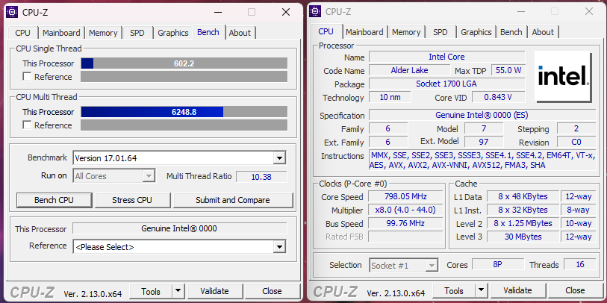Minimize the left CPU-Z window
This screenshot has width=607, height=303.
click(x=219, y=12)
